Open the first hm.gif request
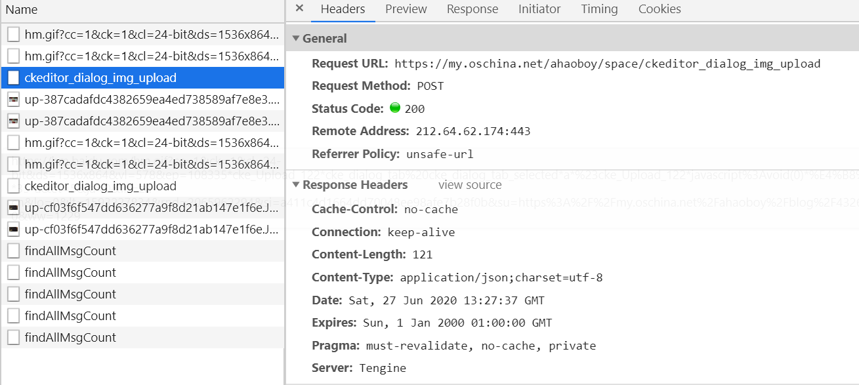859x385 pixels. tap(98, 34)
